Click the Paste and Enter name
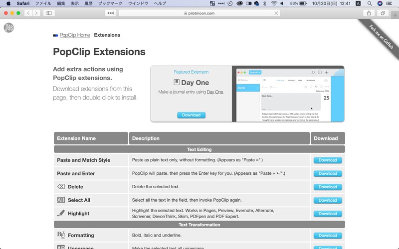The height and width of the screenshot is (249, 399). (x=76, y=173)
